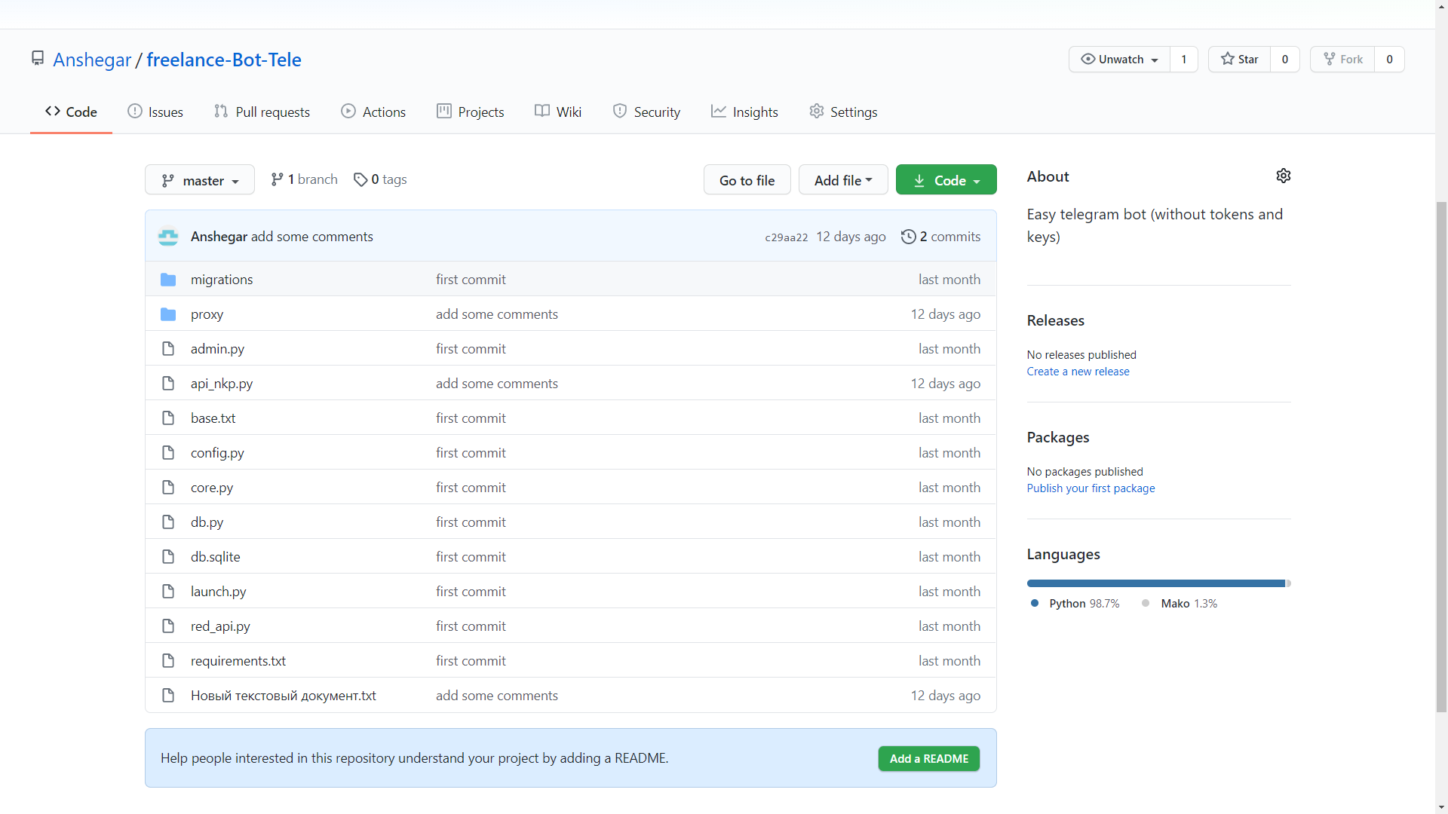Click the api_nkp.py file icon
This screenshot has width=1448, height=814.
tap(168, 384)
